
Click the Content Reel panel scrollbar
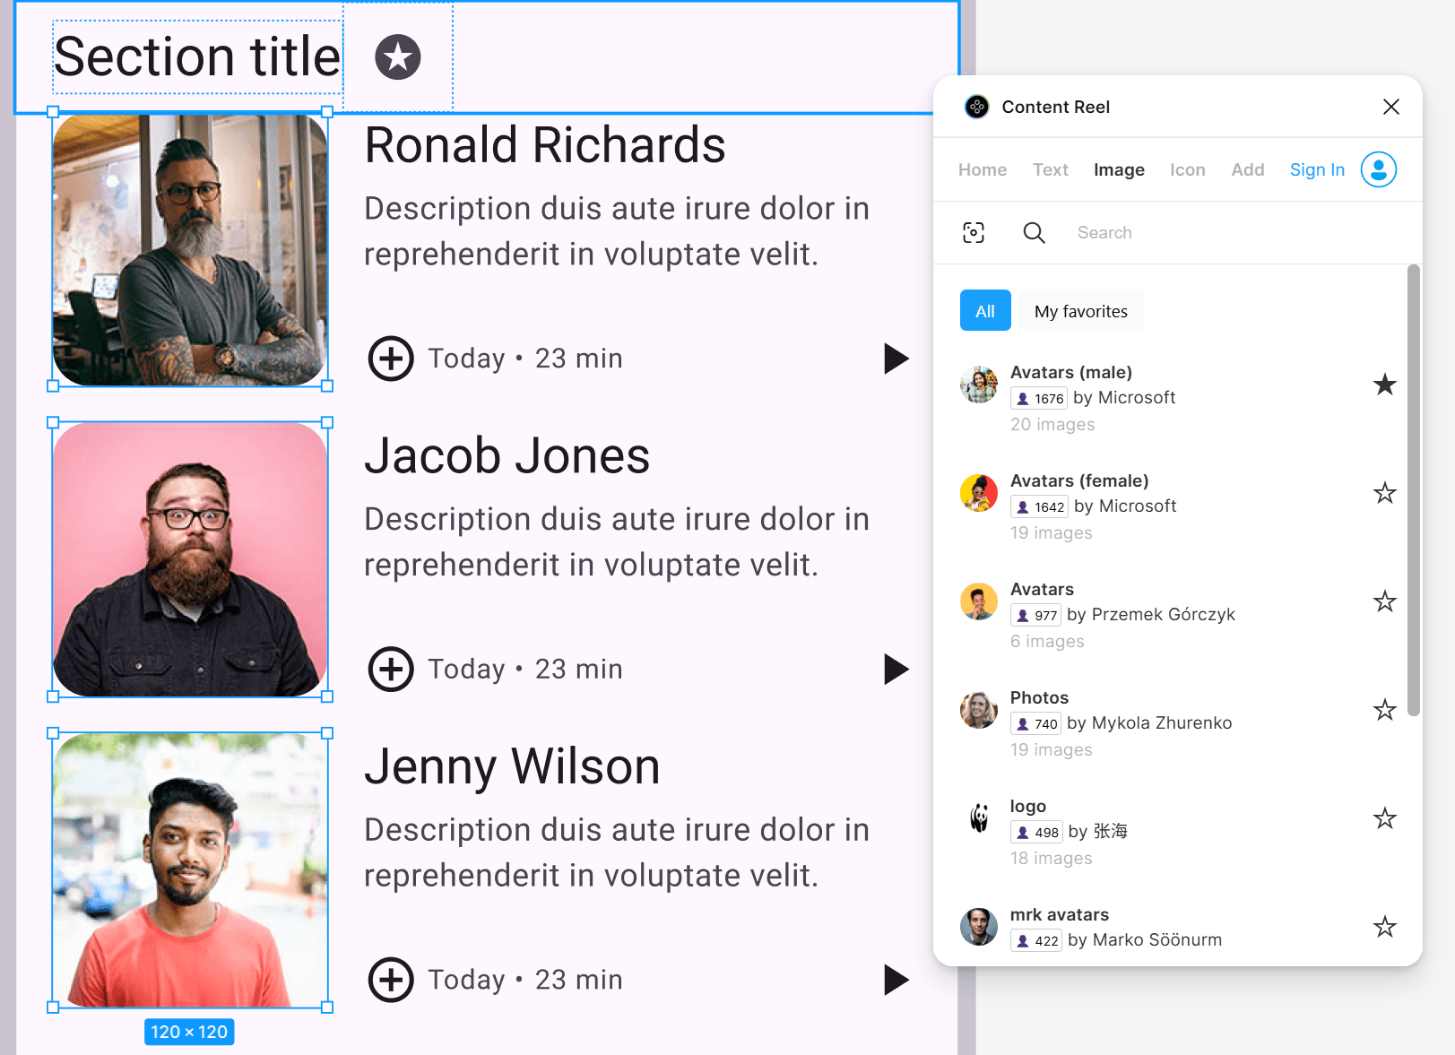[1414, 489]
